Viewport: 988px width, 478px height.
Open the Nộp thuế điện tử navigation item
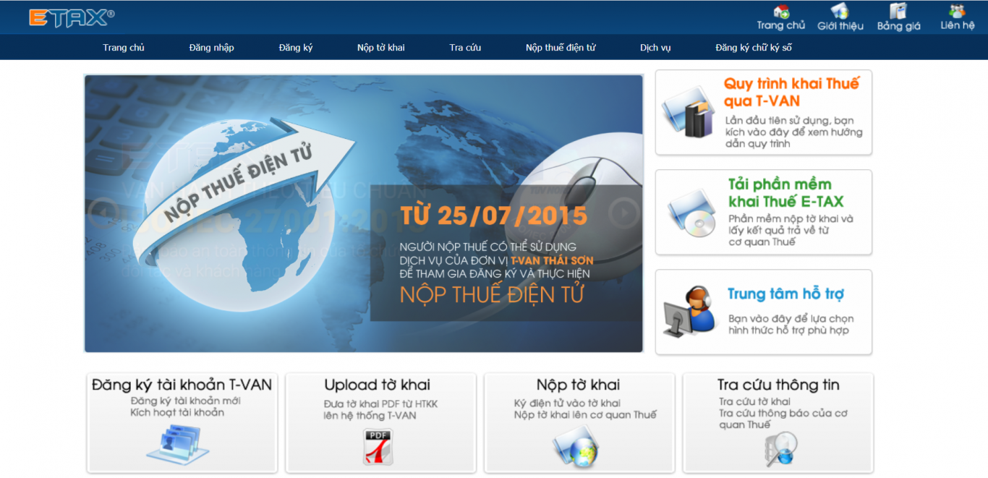pyautogui.click(x=561, y=48)
